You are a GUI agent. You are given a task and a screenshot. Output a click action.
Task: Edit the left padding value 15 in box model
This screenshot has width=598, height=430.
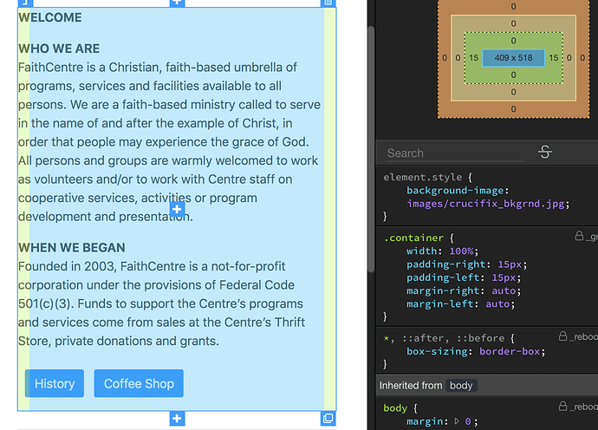[x=474, y=57]
